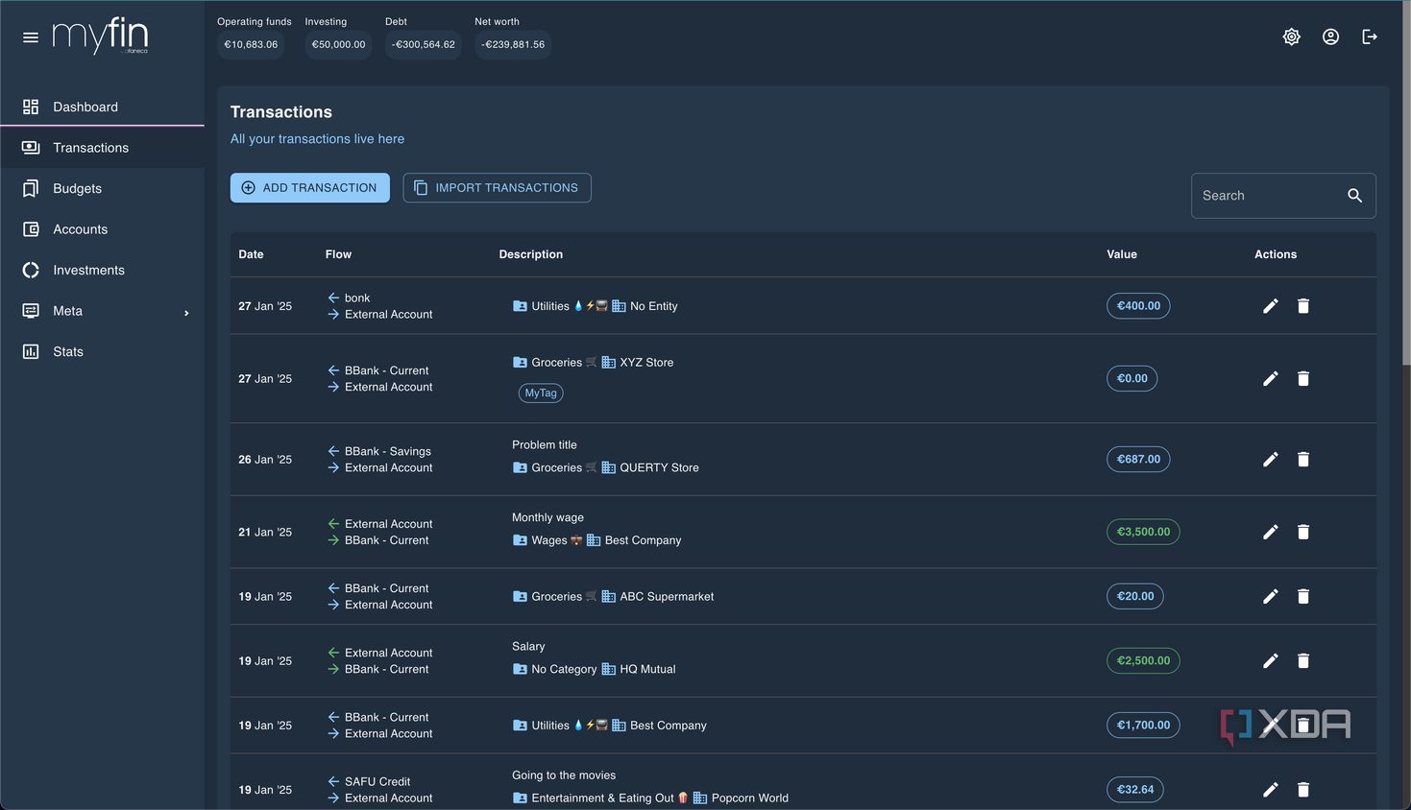Go to Budgets in the sidebar
Viewport: 1411px width, 810px height.
coord(102,189)
